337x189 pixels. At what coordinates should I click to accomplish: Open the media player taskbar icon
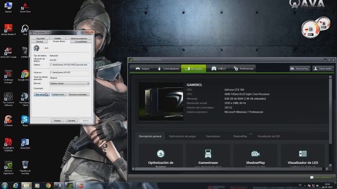click(x=37, y=185)
